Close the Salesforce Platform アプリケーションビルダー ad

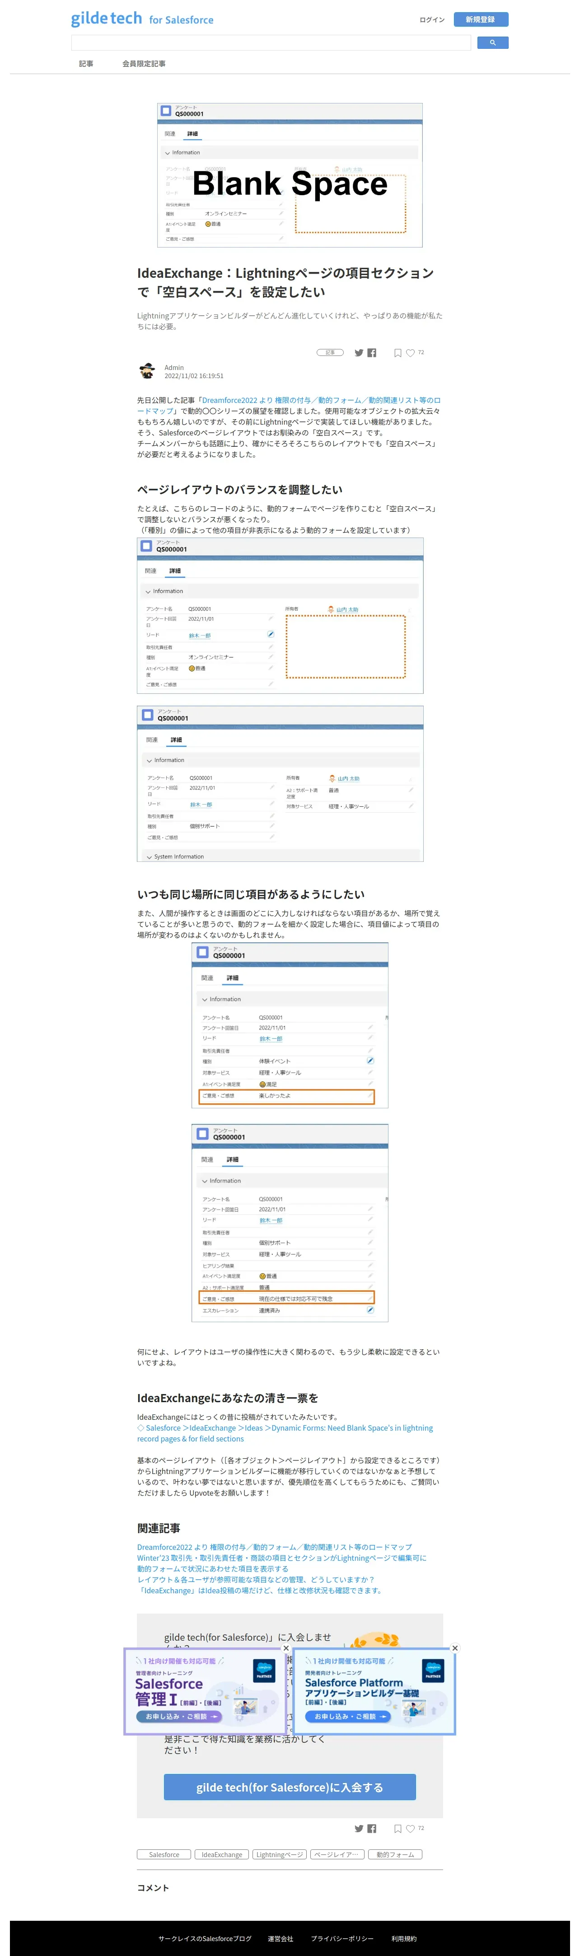455,1648
